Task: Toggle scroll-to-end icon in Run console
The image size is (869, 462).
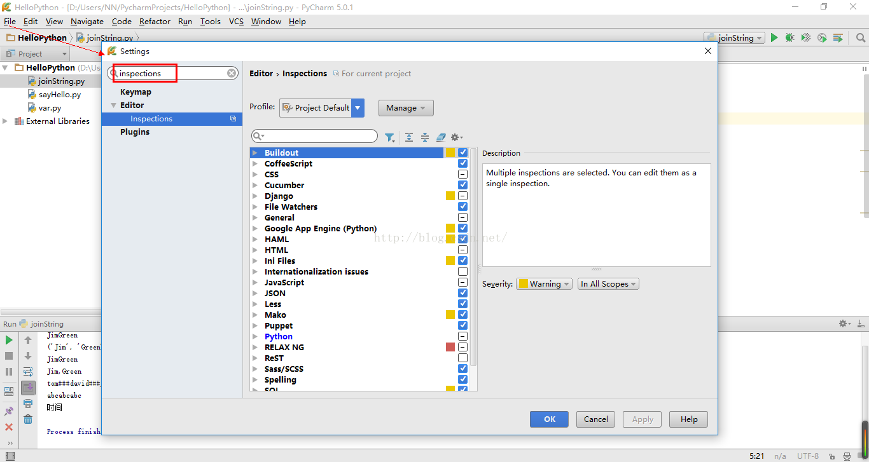Action: pyautogui.click(x=28, y=388)
